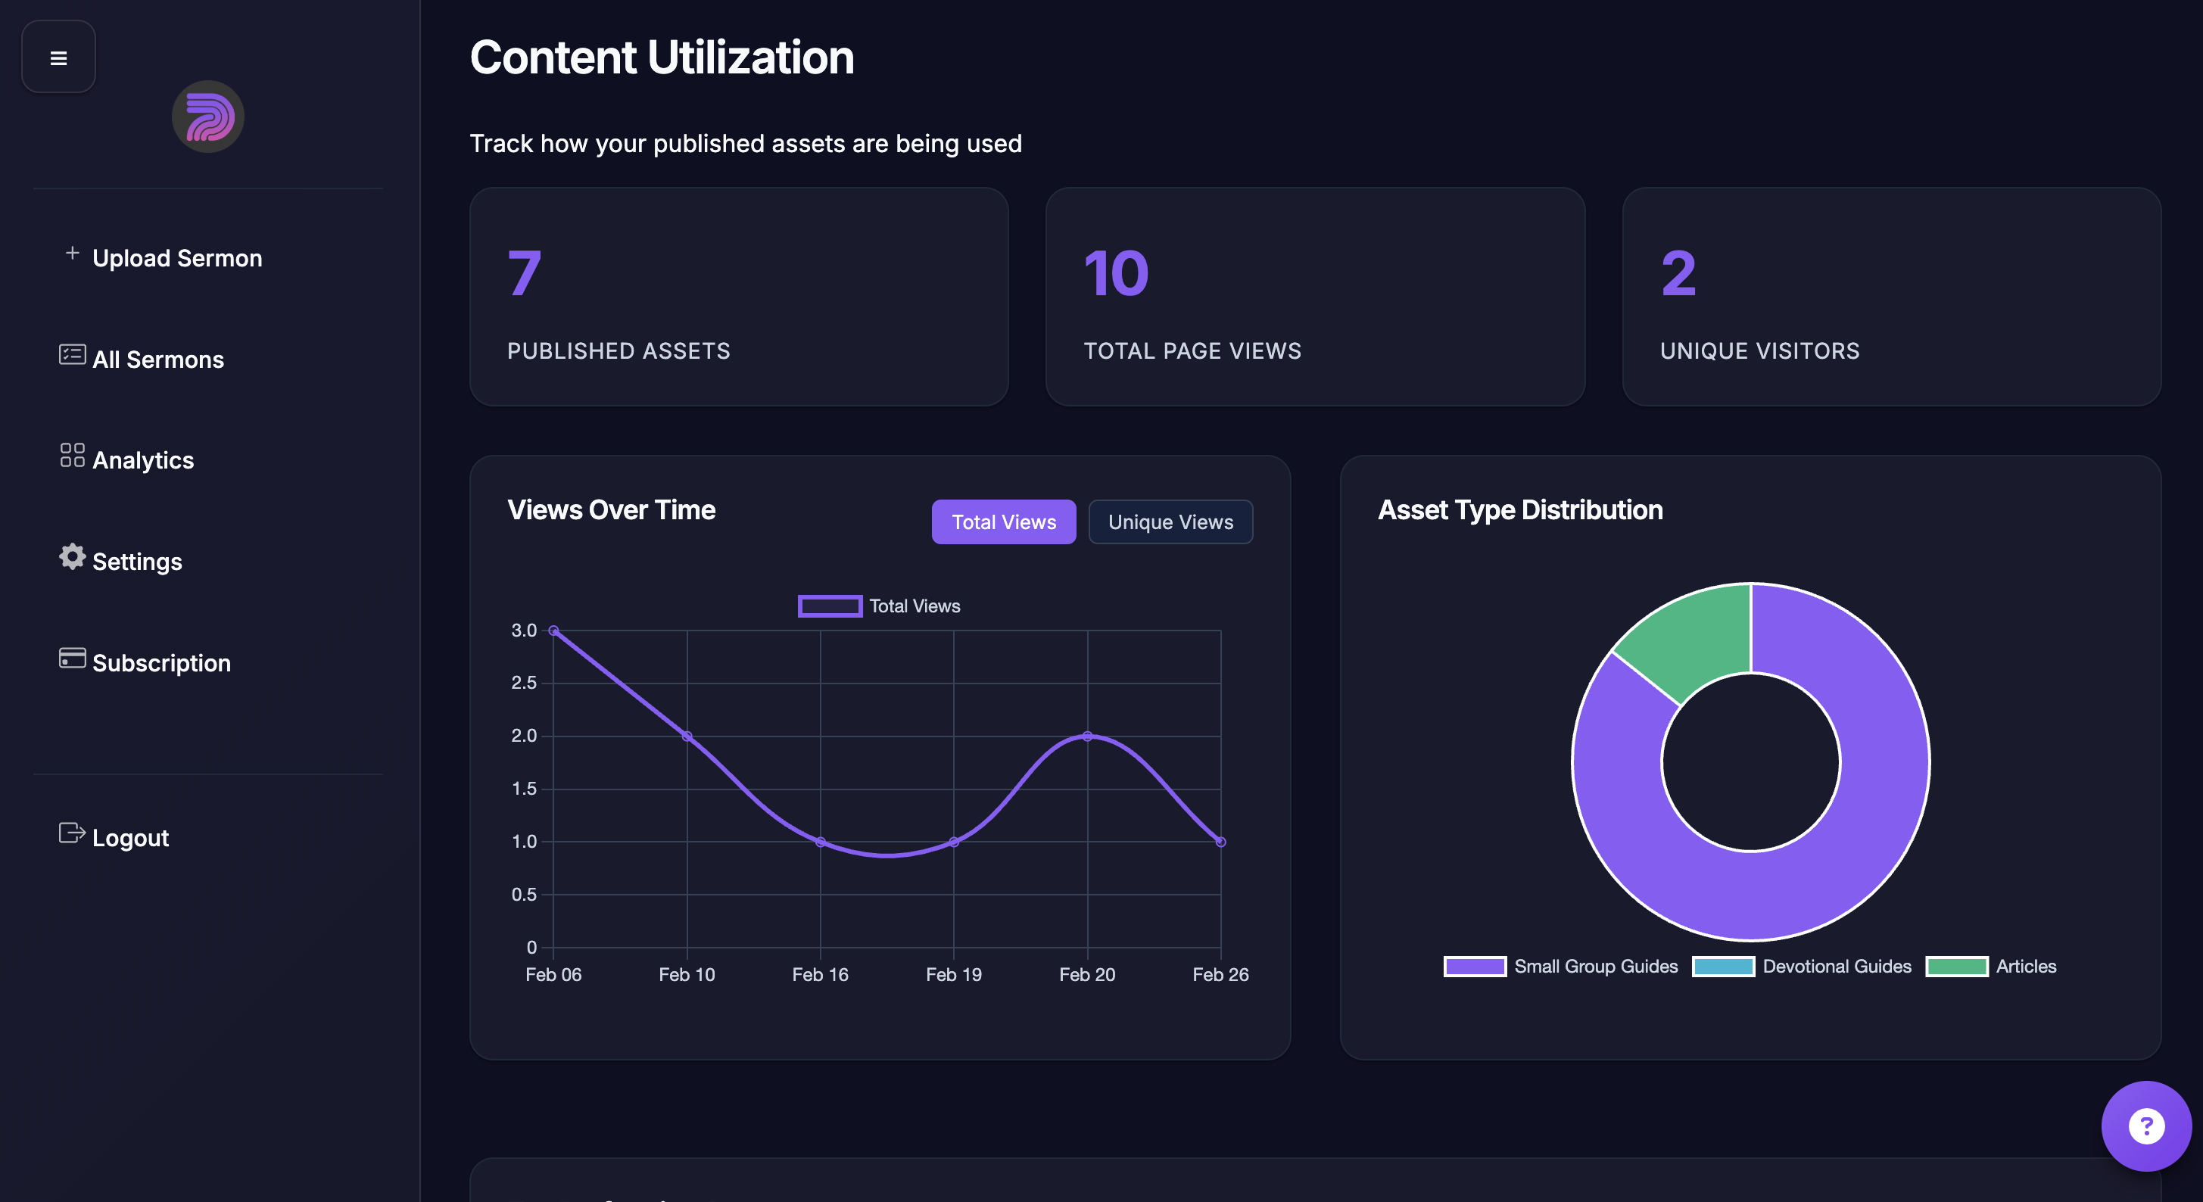Screen dimensions: 2203x1202
Task: Open the help question mark button
Action: coord(2145,1126)
